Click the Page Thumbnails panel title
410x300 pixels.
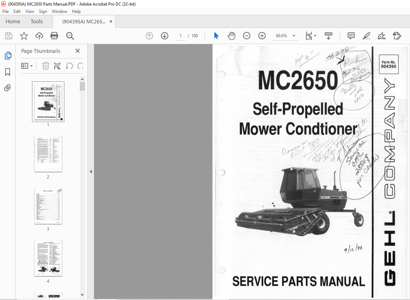41,51
